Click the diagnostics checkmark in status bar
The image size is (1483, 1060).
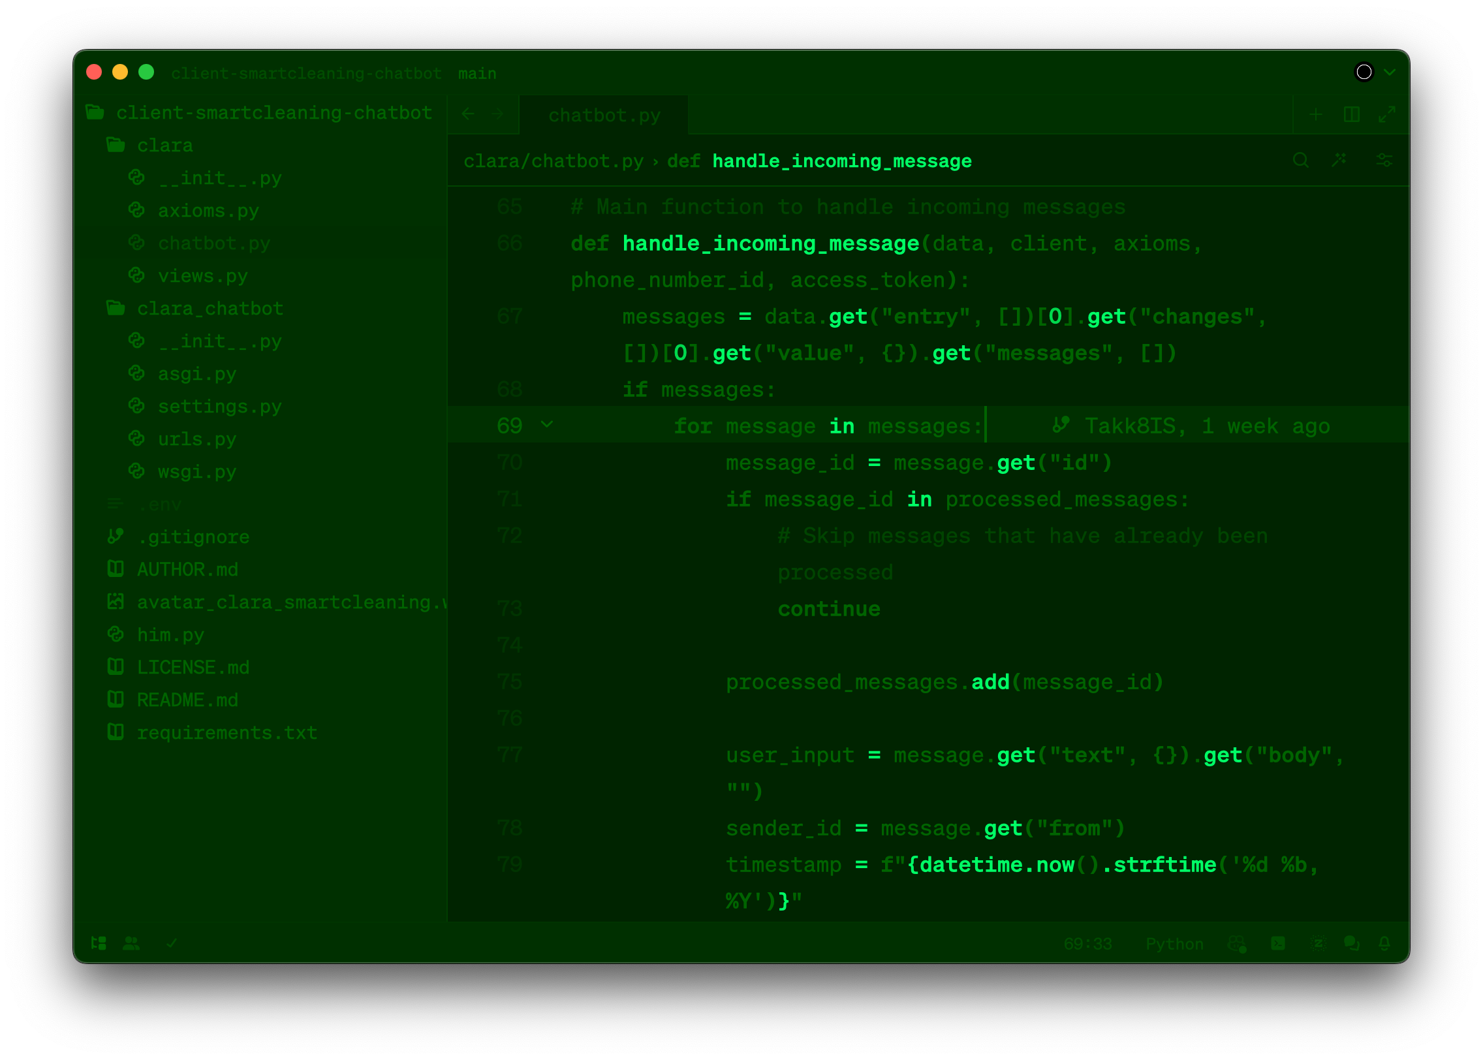pos(172,943)
